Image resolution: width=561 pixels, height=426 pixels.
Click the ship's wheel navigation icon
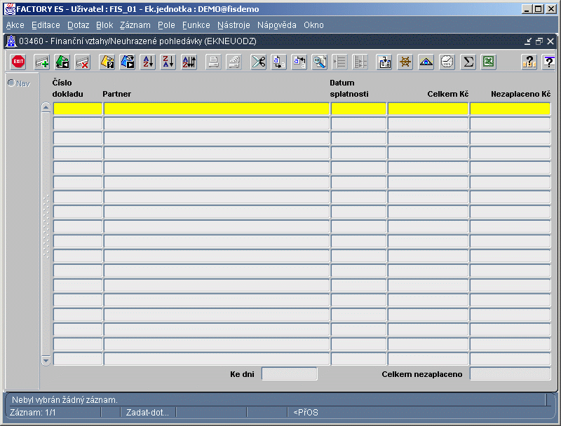[x=405, y=62]
